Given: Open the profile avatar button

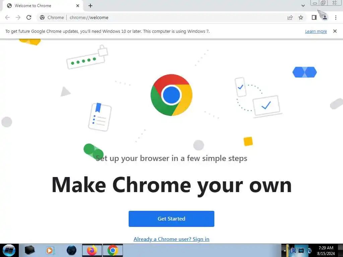Looking at the screenshot, I should pyautogui.click(x=325, y=17).
